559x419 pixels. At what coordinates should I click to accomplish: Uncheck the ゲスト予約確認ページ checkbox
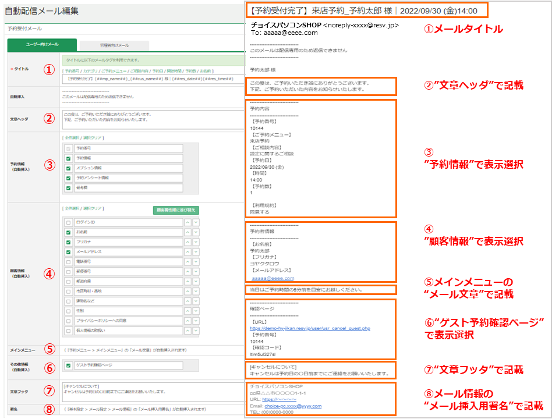(69, 365)
